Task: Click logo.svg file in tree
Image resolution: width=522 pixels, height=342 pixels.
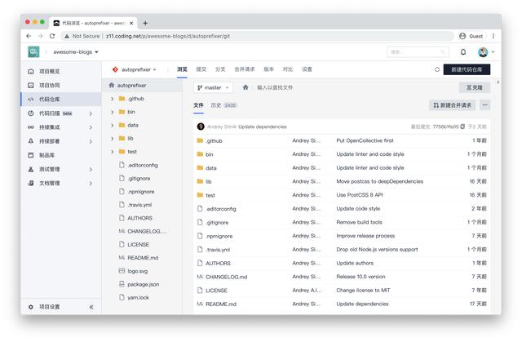Action: [137, 271]
